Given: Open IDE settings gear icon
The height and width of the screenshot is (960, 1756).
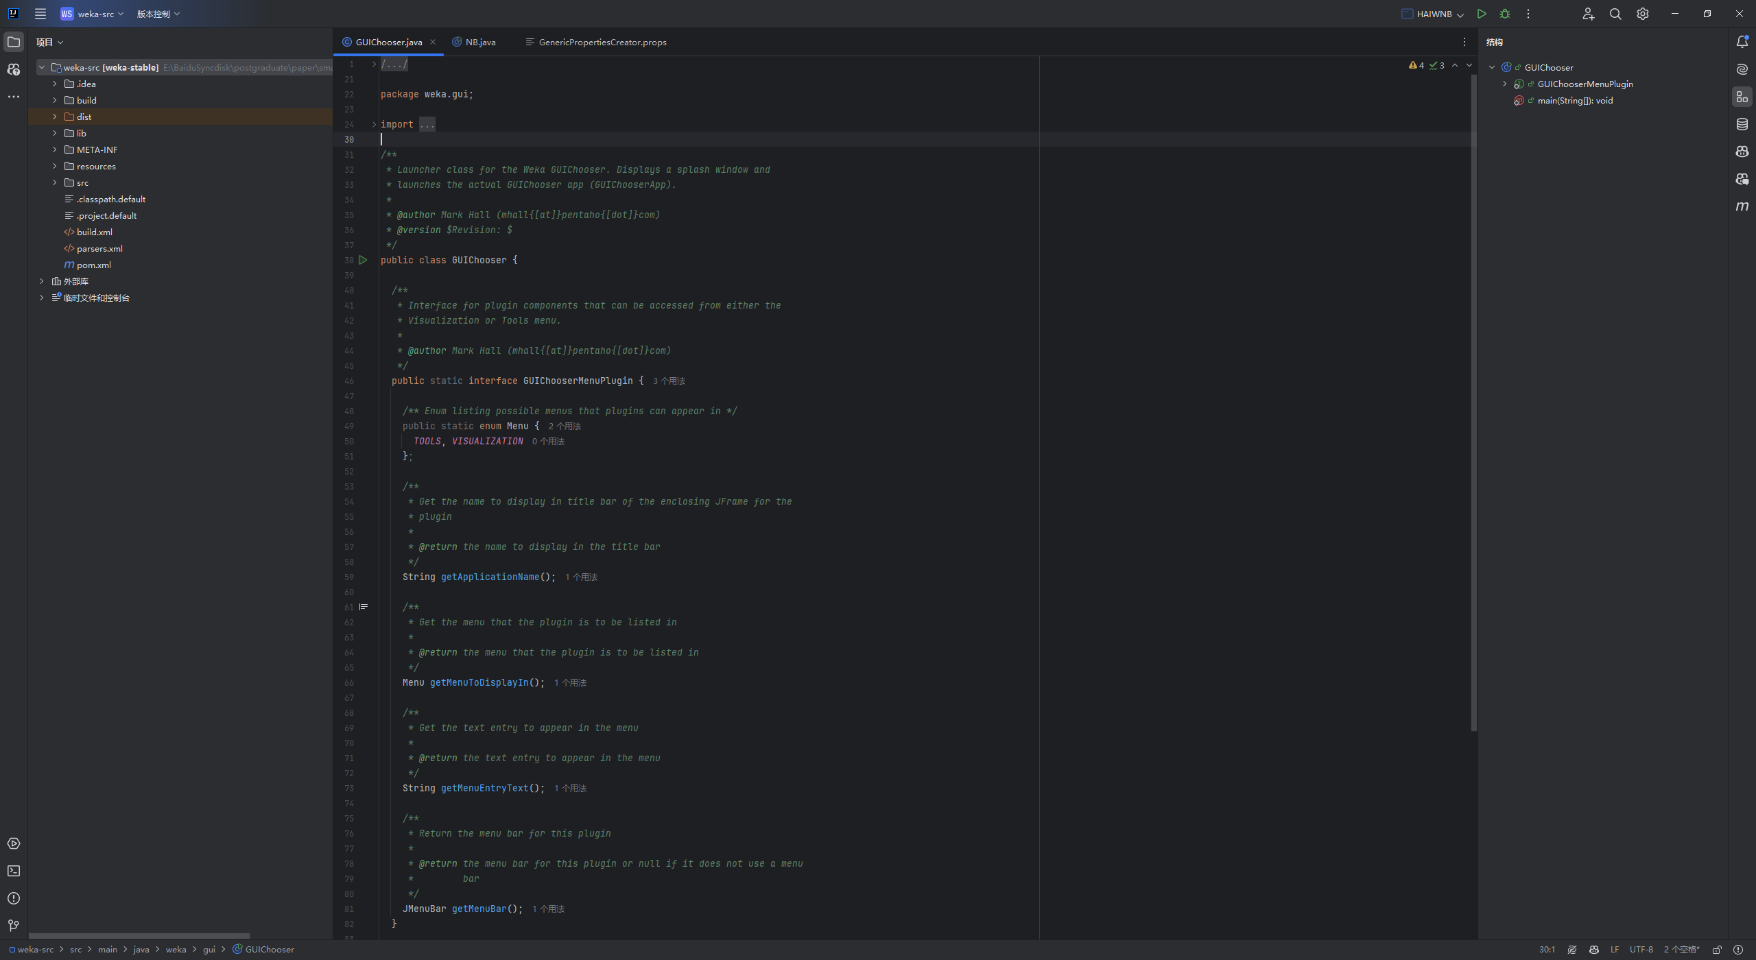Looking at the screenshot, I should (1643, 14).
